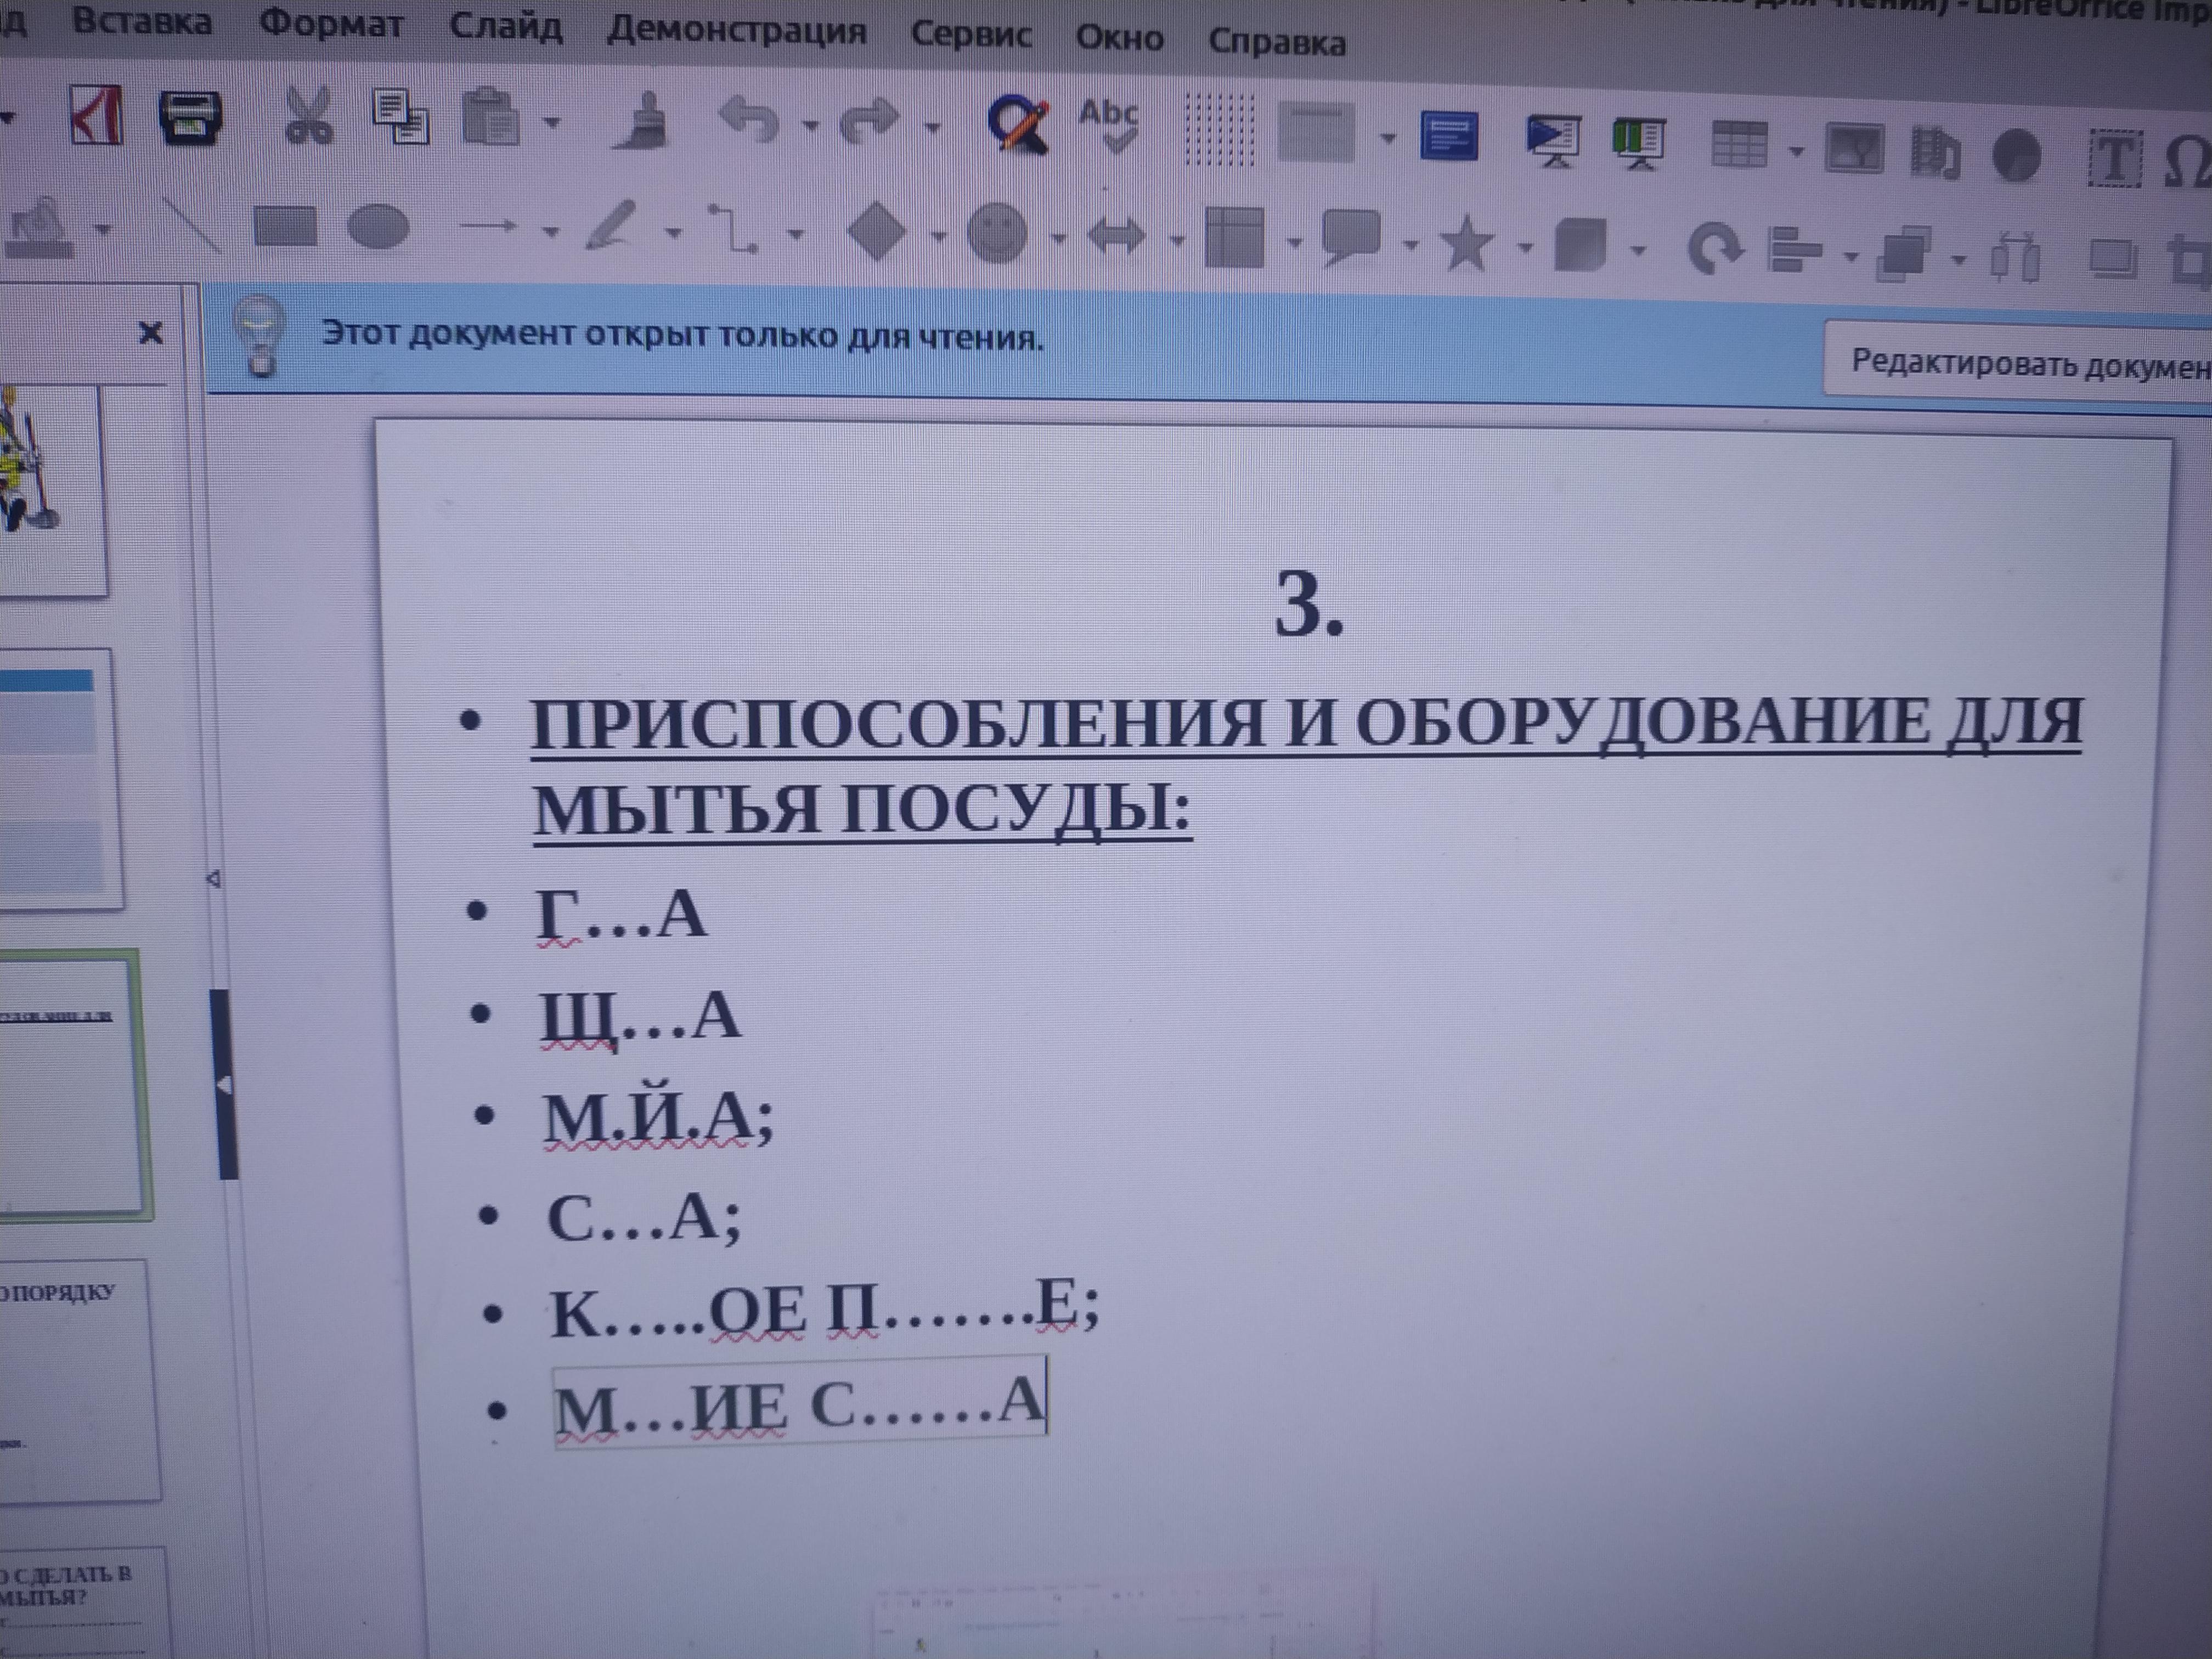Viewport: 2212px width, 1659px height.
Task: Expand the Paste options dropdown arrow
Action: click(552, 123)
